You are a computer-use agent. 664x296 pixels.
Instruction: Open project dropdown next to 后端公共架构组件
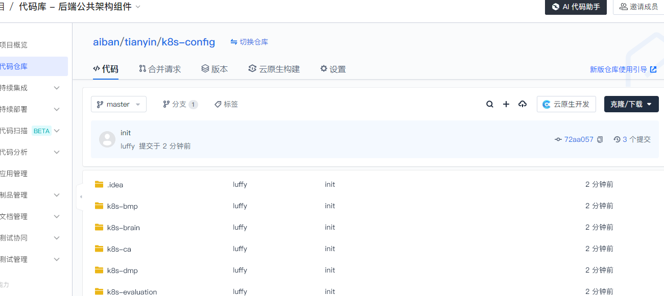click(x=138, y=7)
